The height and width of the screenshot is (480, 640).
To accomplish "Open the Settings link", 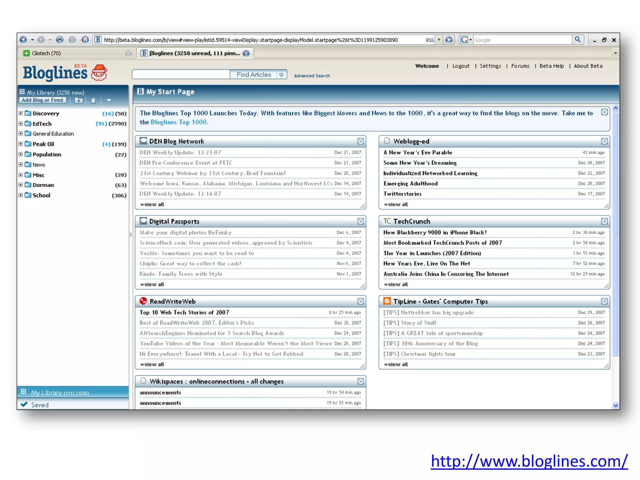I will 490,66.
